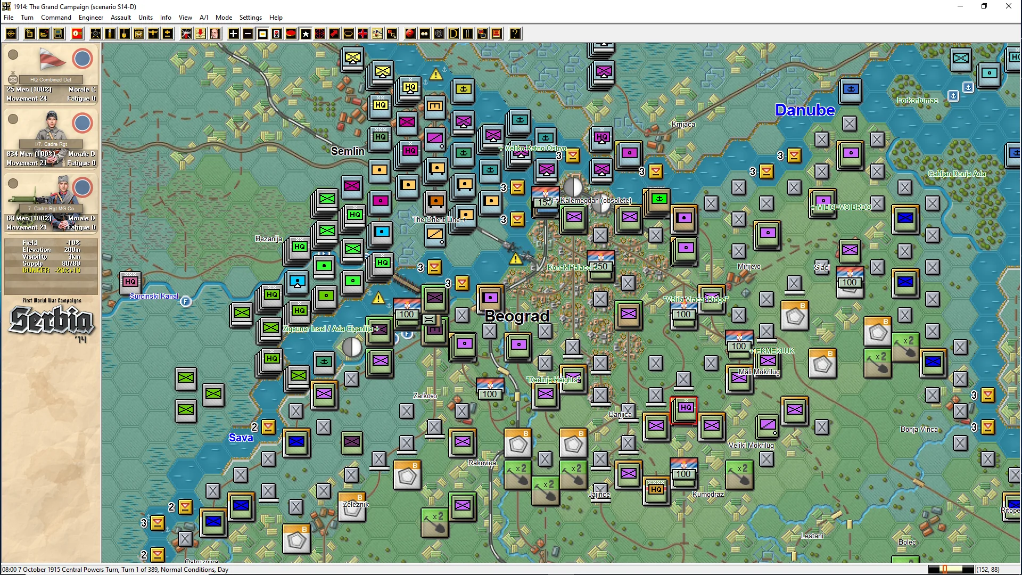This screenshot has width=1022, height=575.
Task: Click the red crosshair reticle icon
Action: pyautogui.click(x=320, y=34)
